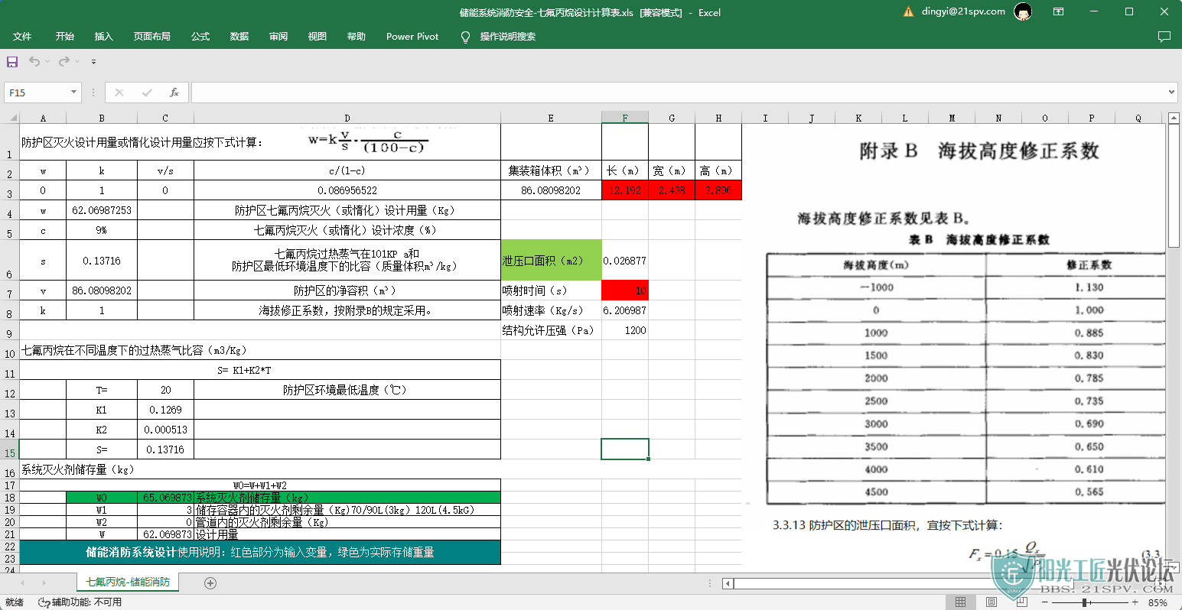Save the workbook with the floppy icon

(x=12, y=61)
